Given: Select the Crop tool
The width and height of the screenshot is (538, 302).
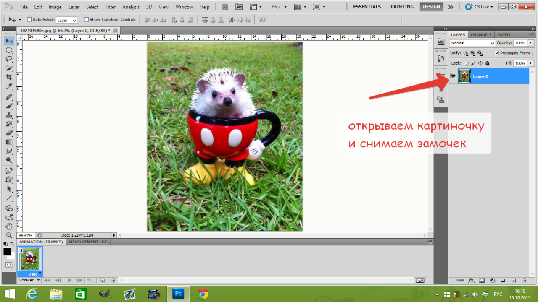Looking at the screenshot, I should tap(9, 77).
